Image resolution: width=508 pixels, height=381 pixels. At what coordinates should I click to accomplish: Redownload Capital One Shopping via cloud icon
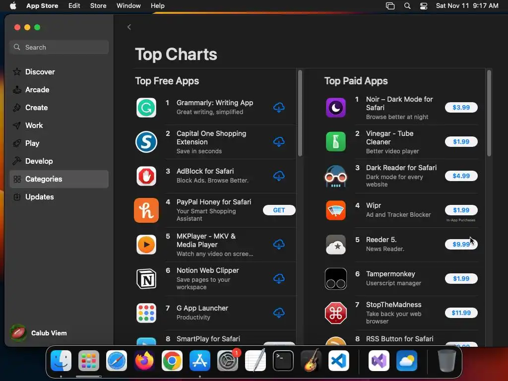coord(279,142)
